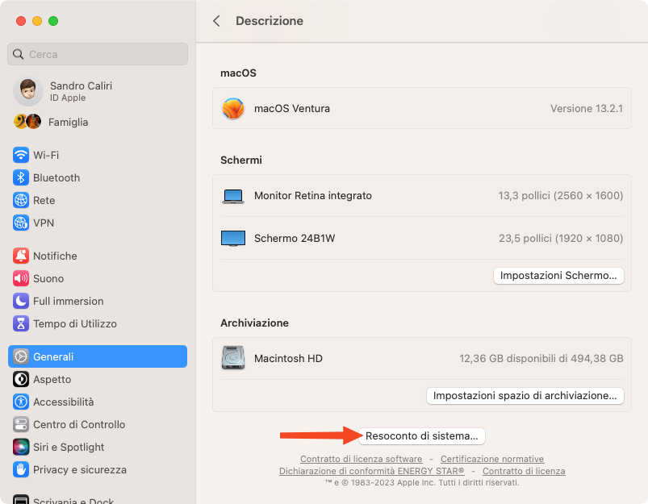Click the Notifiche bell icon
Viewport: 648px width, 504px height.
tap(21, 256)
